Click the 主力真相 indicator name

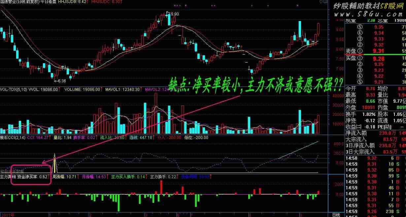(x=8, y=177)
